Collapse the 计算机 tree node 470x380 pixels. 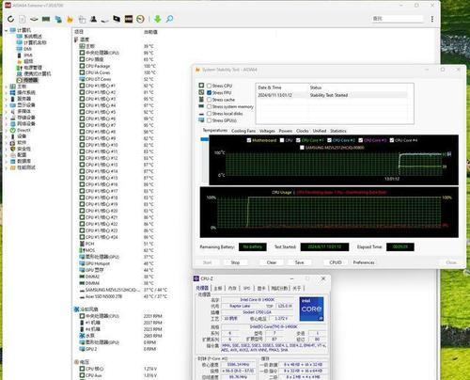click(x=6, y=30)
